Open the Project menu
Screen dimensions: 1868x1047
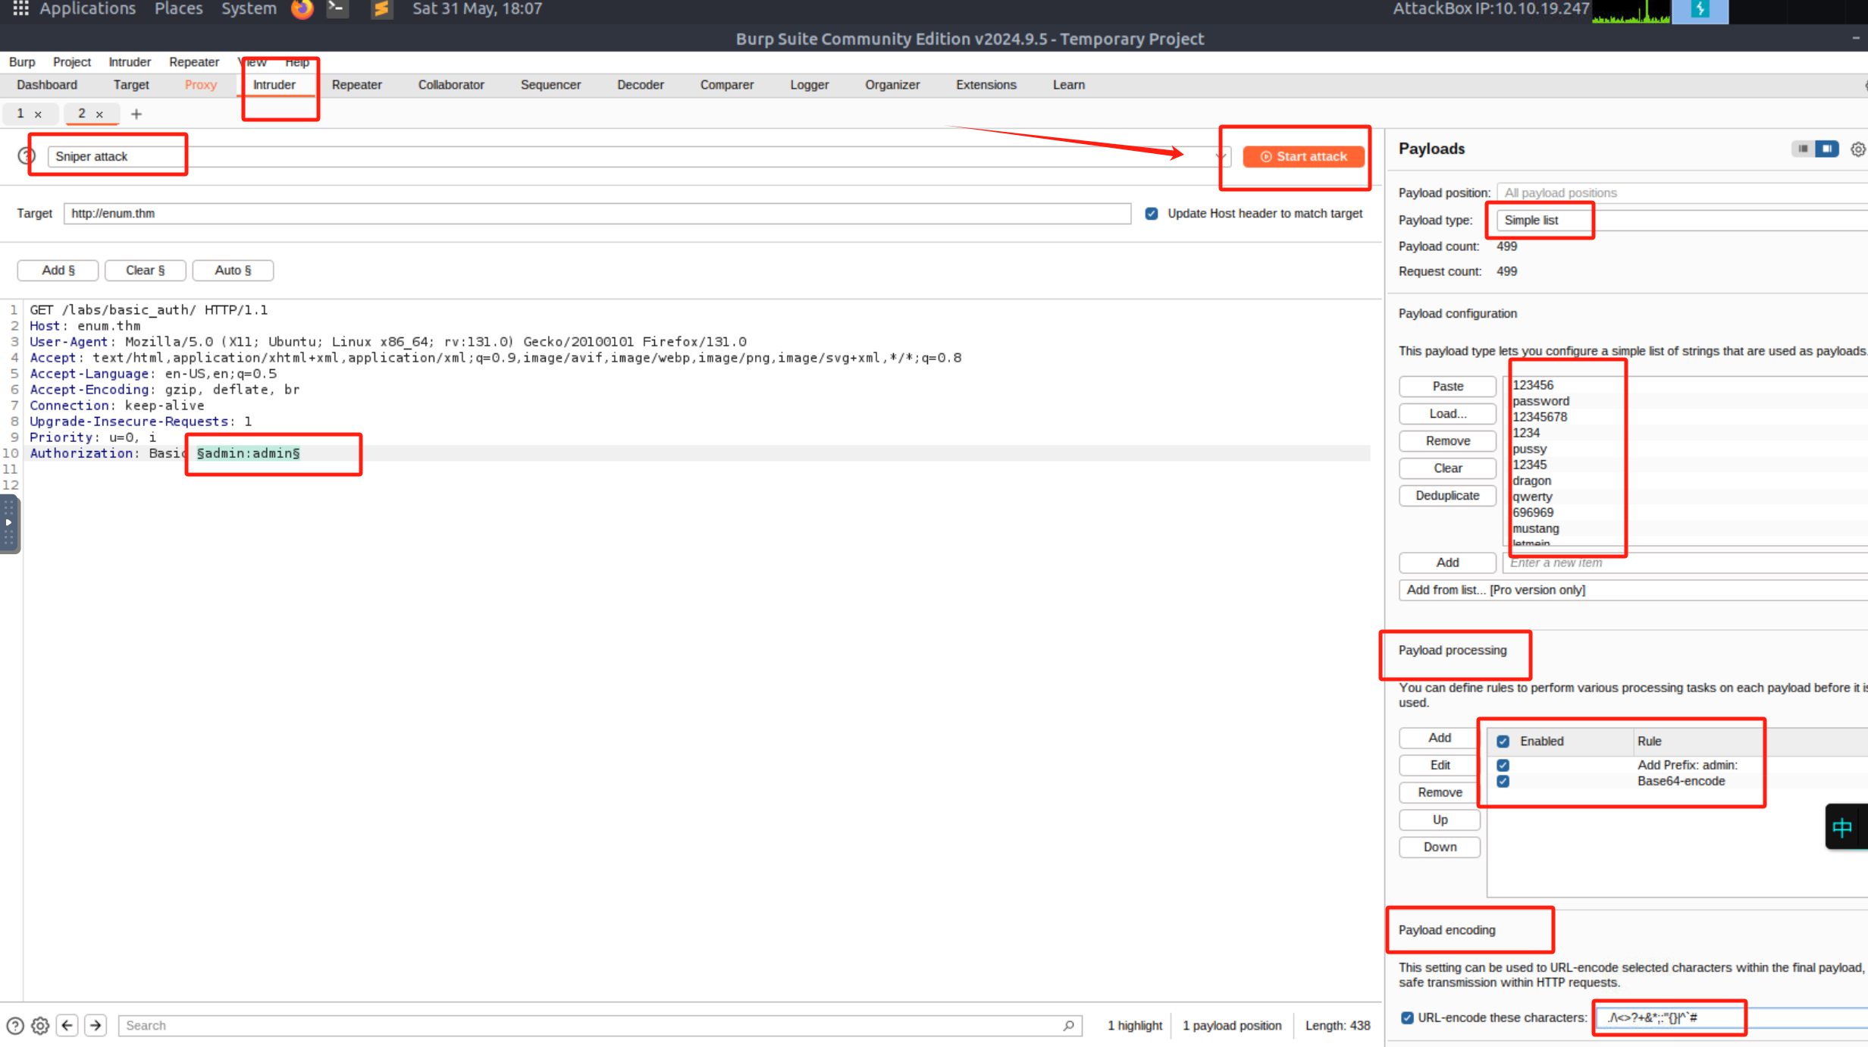[x=71, y=62]
